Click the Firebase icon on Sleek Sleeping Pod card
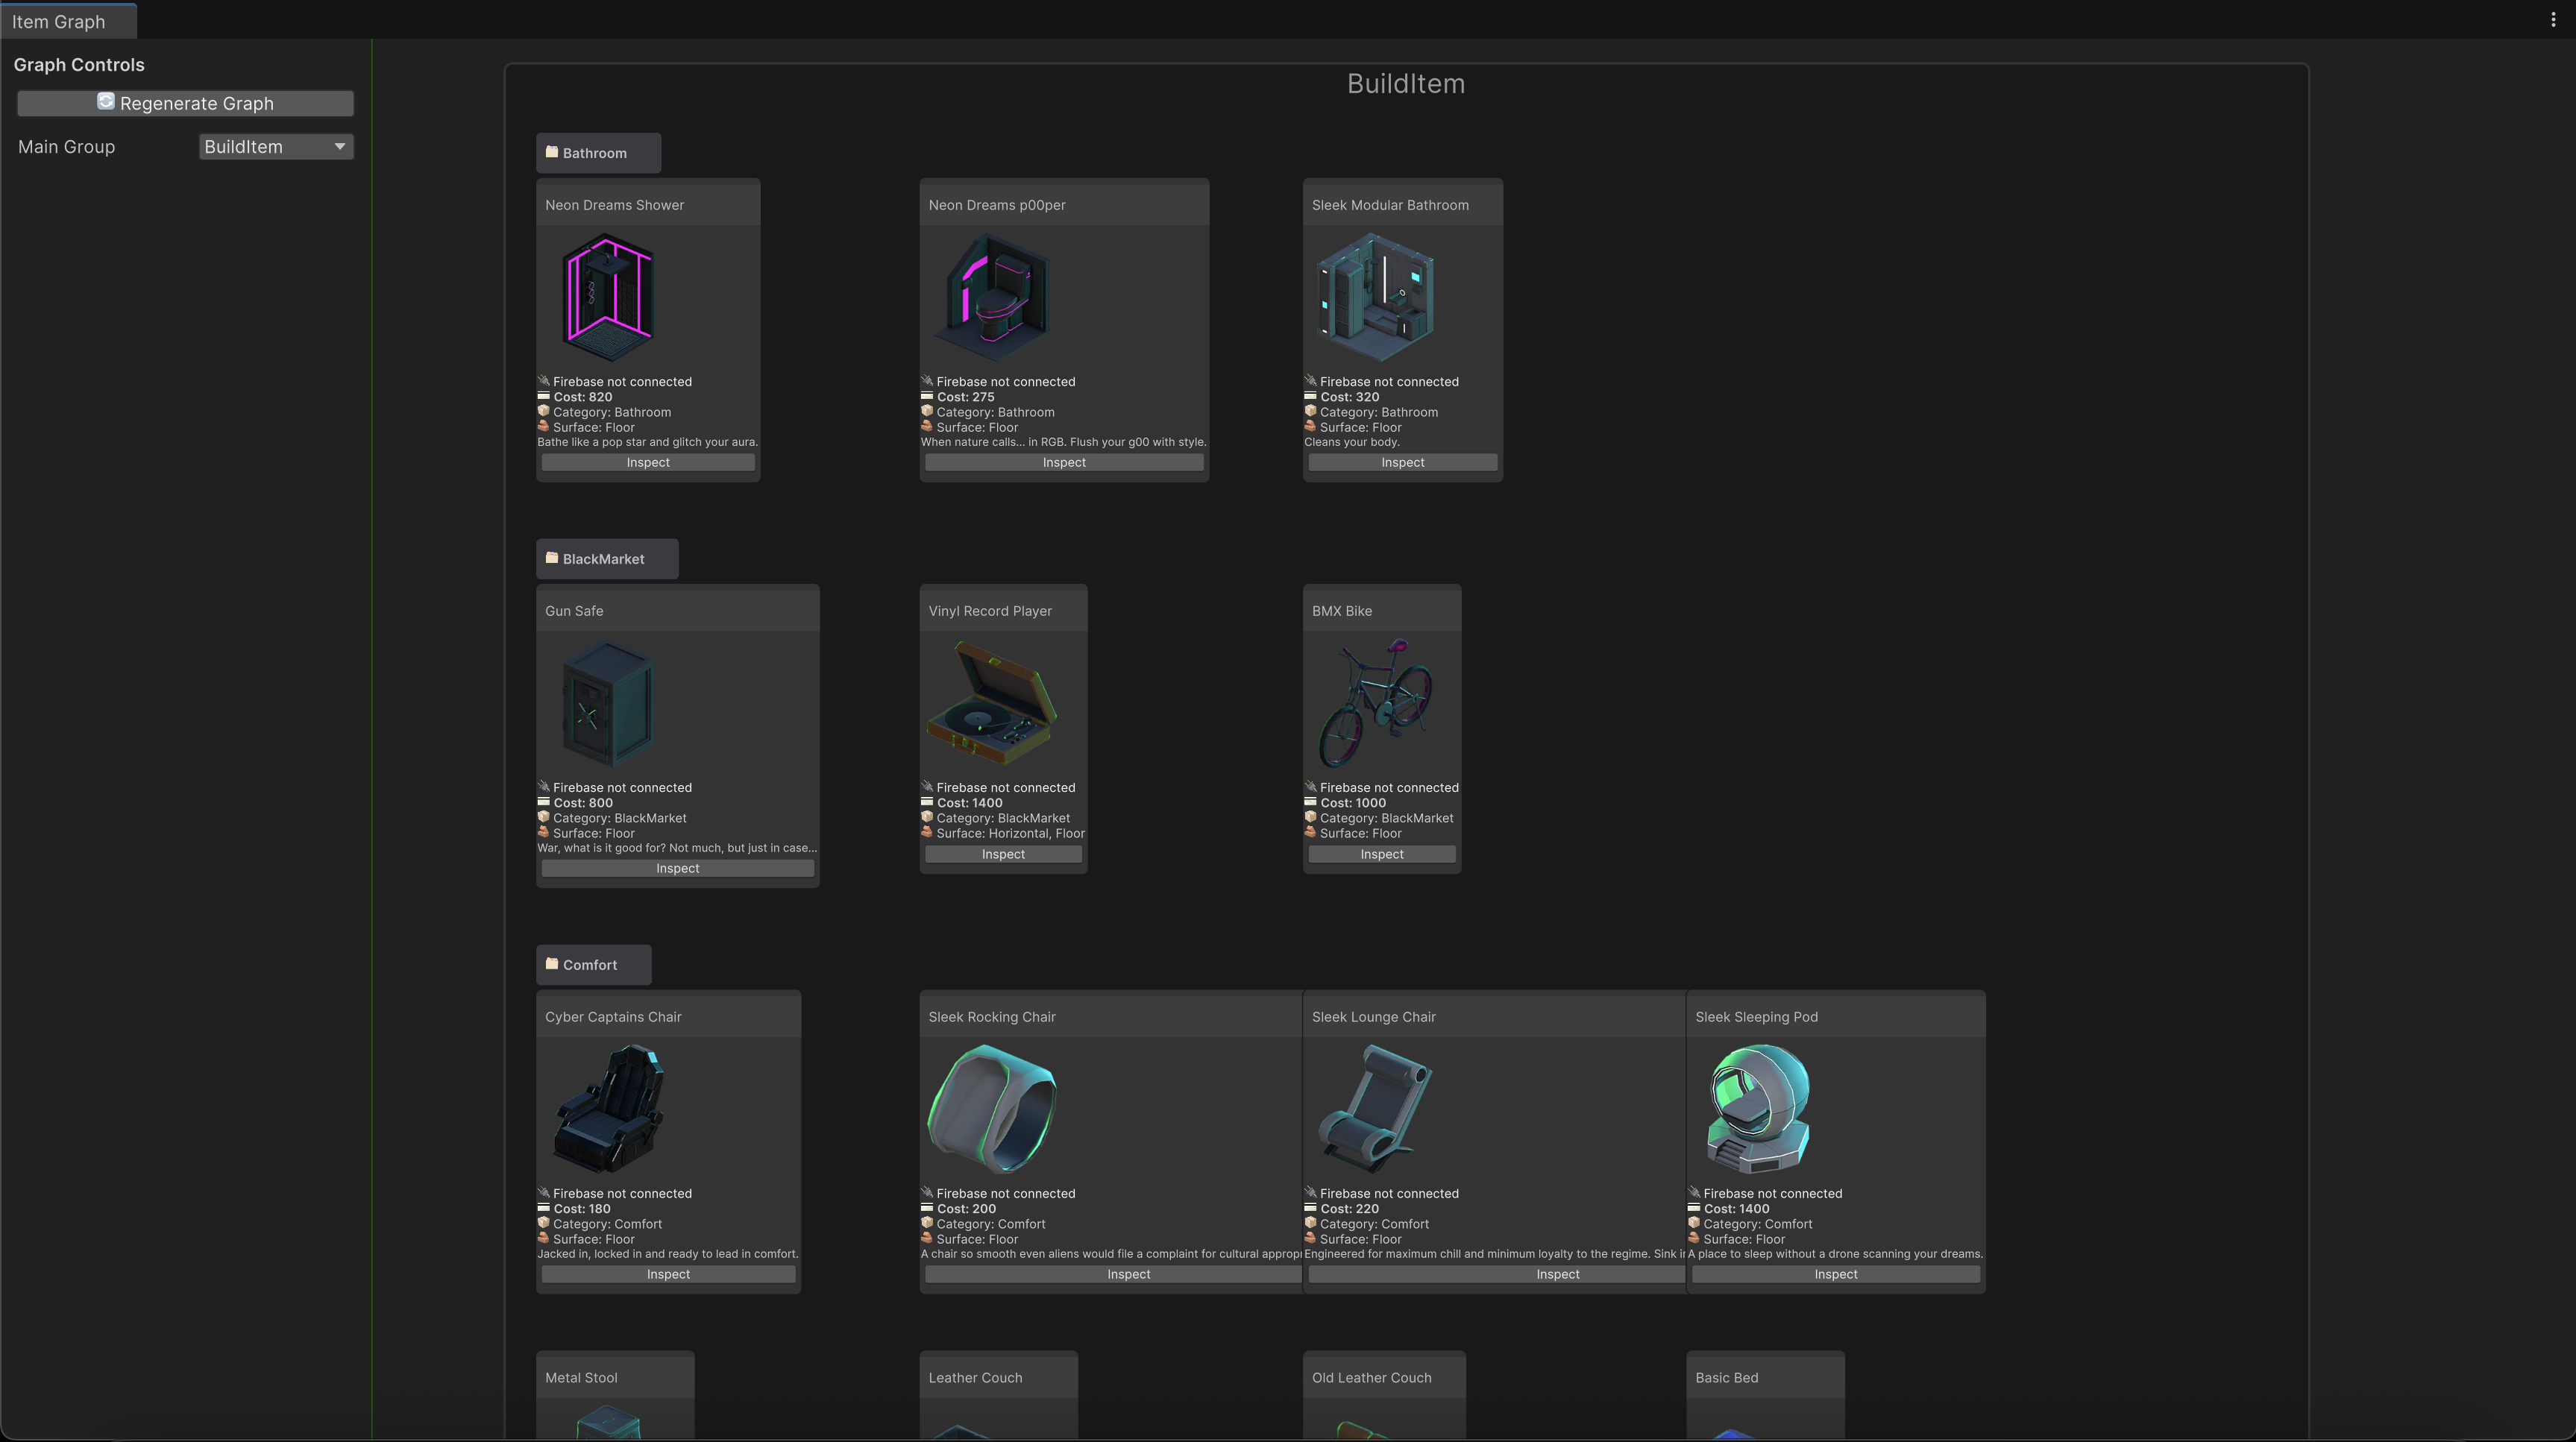This screenshot has height=1442, width=2576. 1694,1193
